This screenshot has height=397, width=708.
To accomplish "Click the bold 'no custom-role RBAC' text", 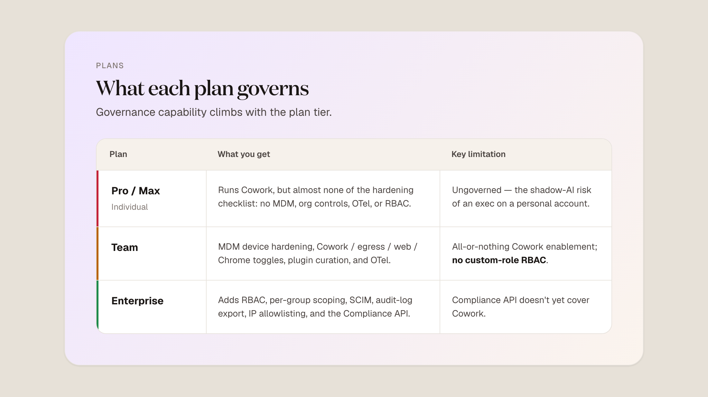I will pyautogui.click(x=499, y=260).
